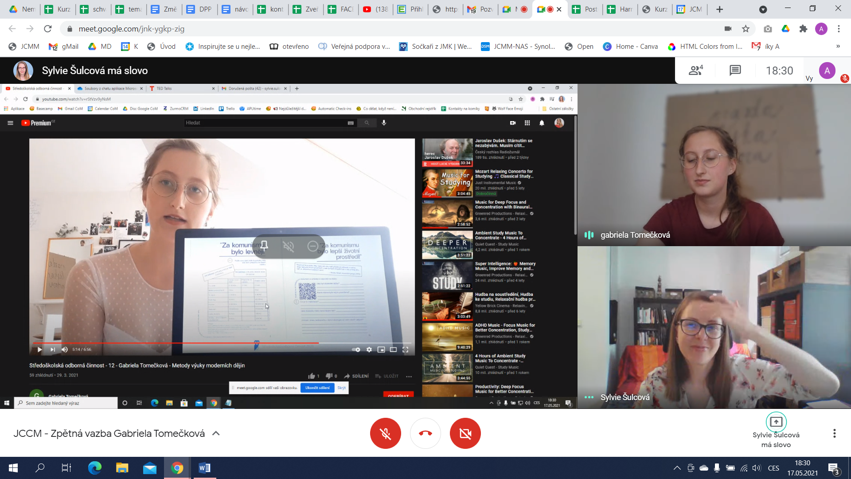Open File Explorer from taskbar
This screenshot has height=479, width=851.
pyautogui.click(x=122, y=468)
